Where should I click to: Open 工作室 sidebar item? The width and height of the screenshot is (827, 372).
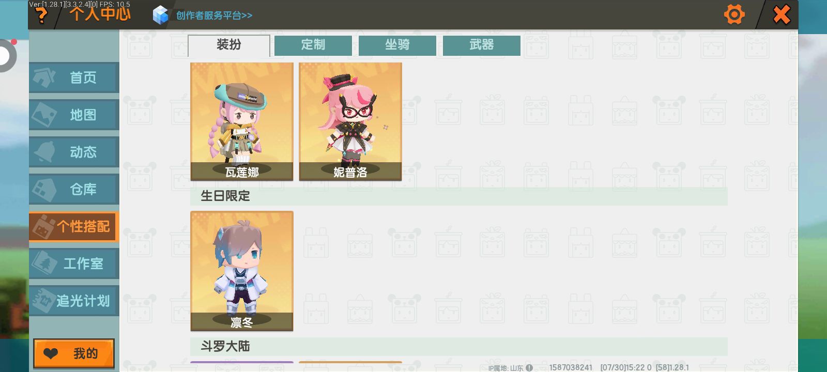(x=74, y=263)
